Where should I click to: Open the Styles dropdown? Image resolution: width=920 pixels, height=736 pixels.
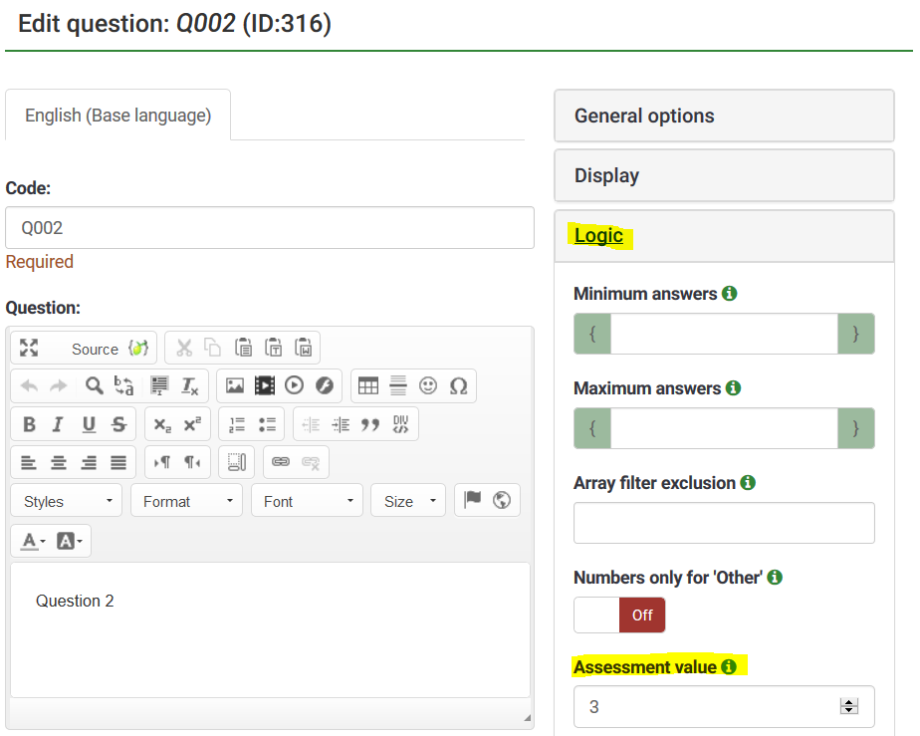point(65,501)
